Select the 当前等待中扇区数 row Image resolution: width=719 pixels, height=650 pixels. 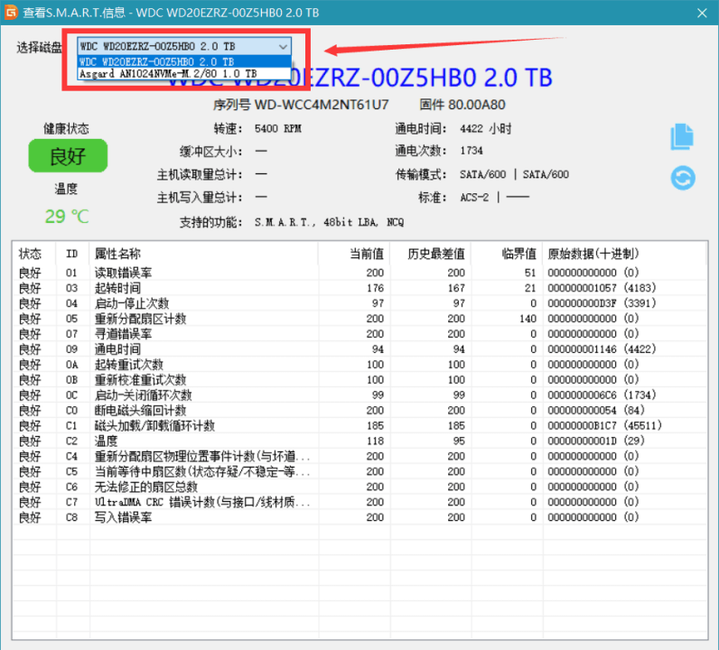pos(359,471)
